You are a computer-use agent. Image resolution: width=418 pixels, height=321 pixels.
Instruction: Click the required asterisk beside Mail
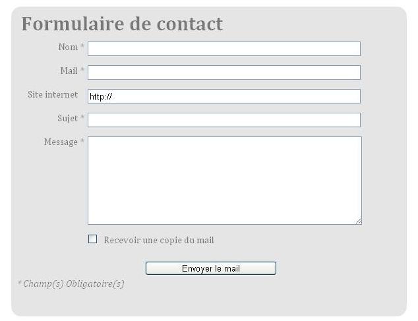(x=82, y=71)
